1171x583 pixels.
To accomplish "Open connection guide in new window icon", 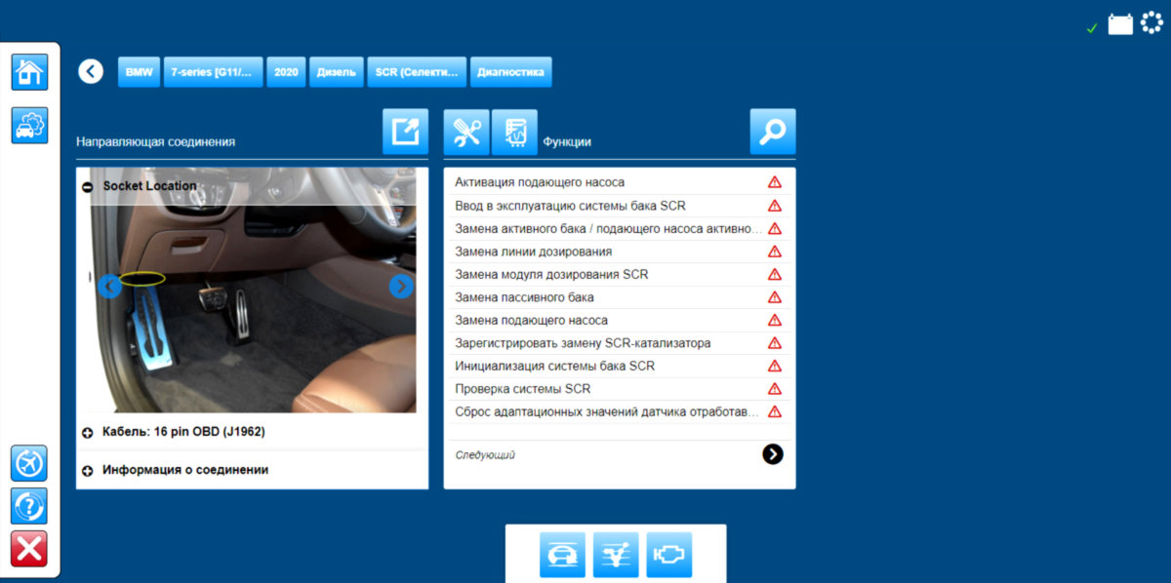I will coord(404,131).
